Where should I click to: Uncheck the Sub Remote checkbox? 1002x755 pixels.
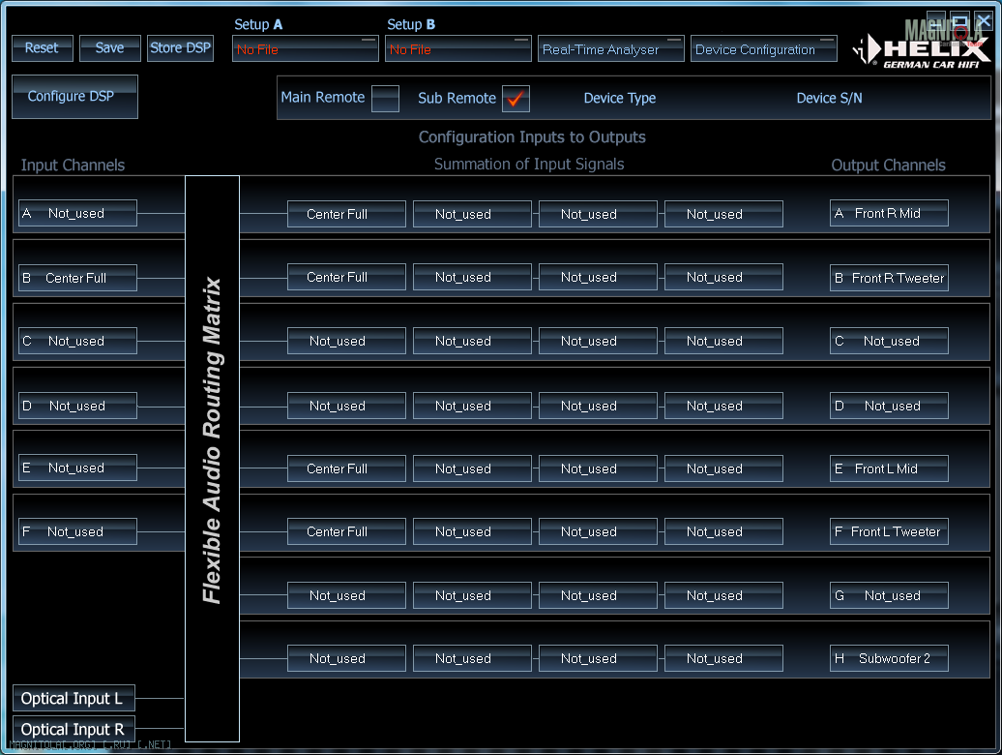pos(516,99)
